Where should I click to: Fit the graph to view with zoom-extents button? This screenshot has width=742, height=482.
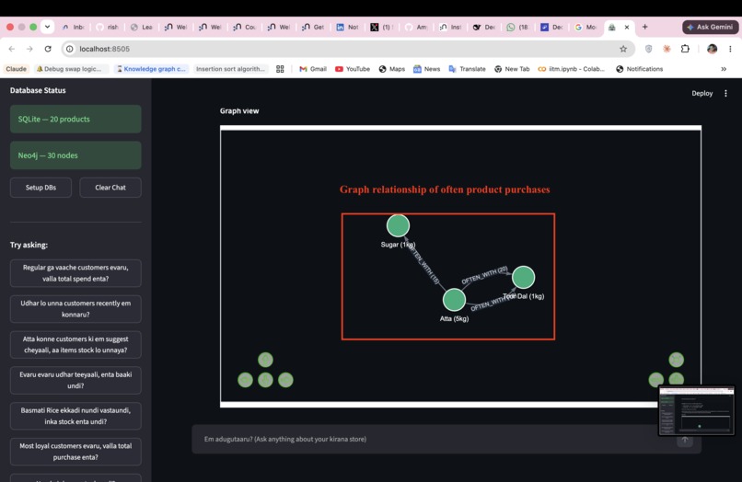(677, 360)
